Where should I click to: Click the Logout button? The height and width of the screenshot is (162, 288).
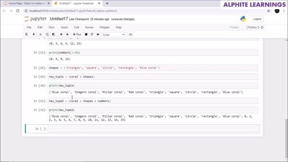click(257, 19)
